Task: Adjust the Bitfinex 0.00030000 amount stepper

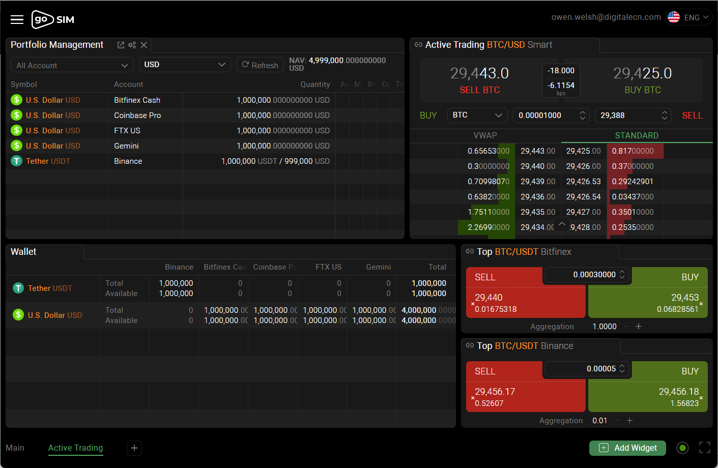Action: [x=622, y=275]
